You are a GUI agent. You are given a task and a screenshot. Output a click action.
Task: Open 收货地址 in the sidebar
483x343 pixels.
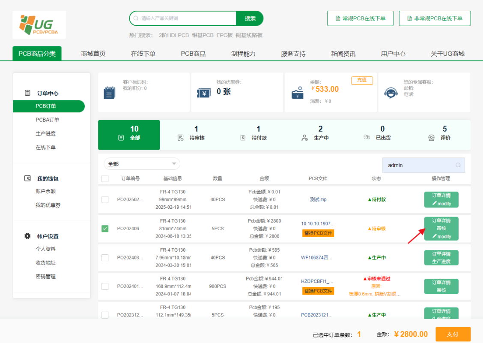(x=45, y=263)
